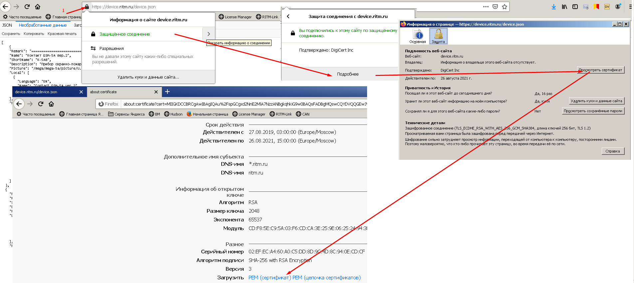The height and width of the screenshot is (283, 634).
Task: Go home using the top browser toolbar
Action: 38,7
